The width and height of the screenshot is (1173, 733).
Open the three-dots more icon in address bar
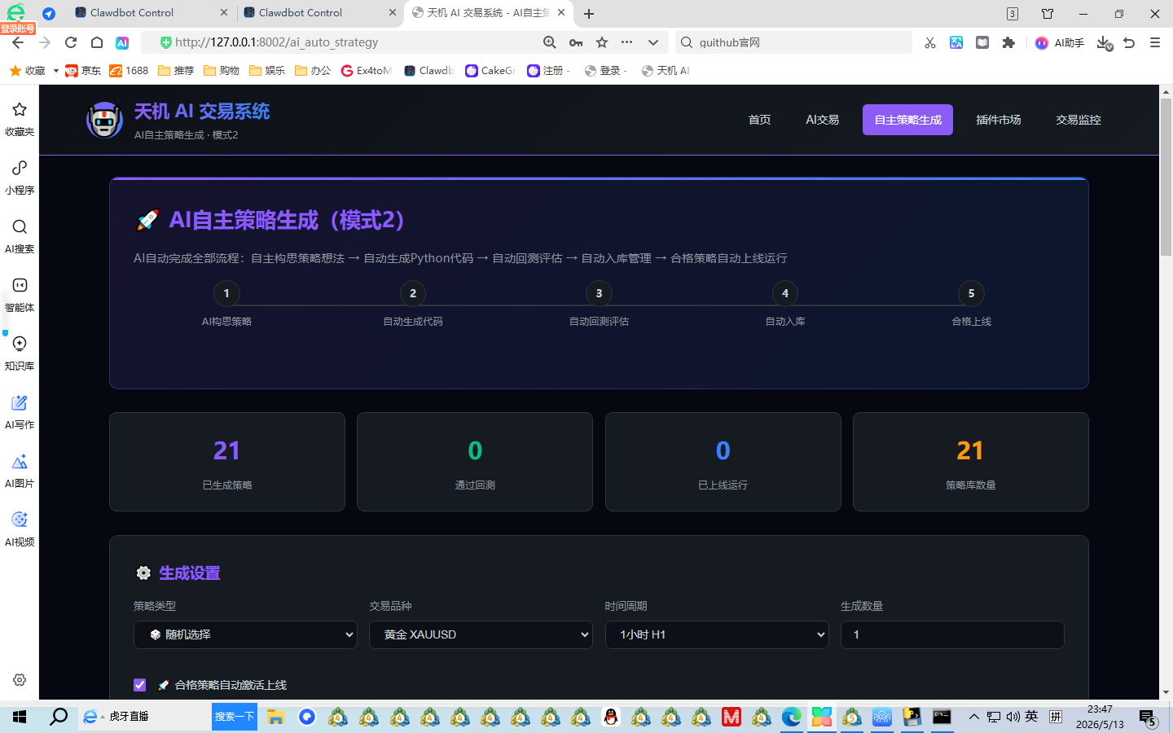[x=626, y=42]
